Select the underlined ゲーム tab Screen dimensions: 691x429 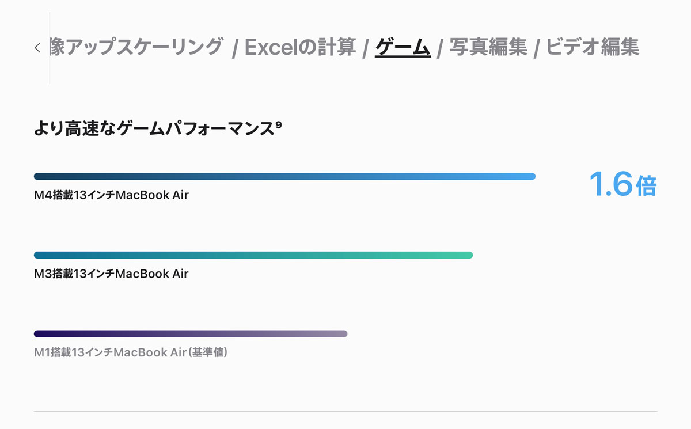coord(403,47)
